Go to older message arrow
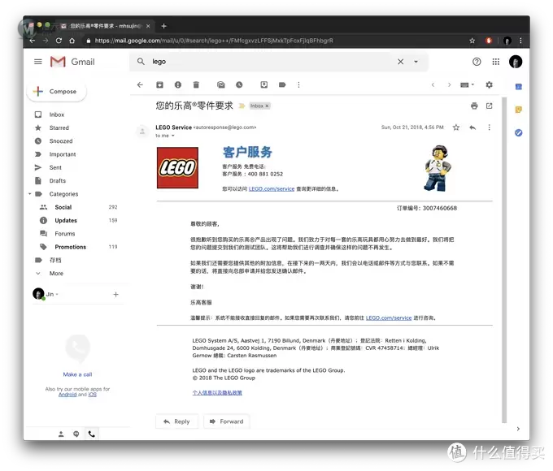The width and height of the screenshot is (553, 471). coord(449,85)
